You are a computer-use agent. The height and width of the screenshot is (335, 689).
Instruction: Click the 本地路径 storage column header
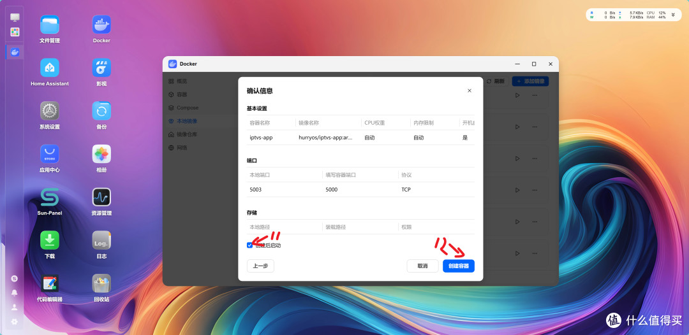coord(260,227)
